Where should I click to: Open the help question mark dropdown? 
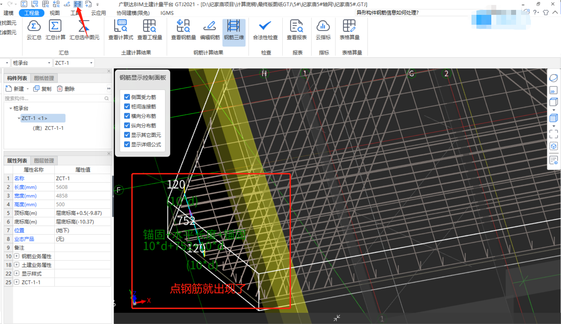coord(536,12)
